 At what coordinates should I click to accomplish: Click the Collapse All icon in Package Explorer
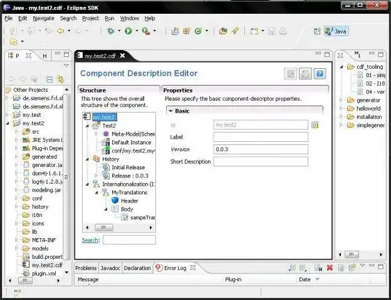[x=50, y=79]
